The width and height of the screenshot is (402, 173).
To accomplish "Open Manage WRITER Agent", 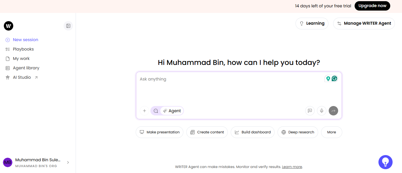I will click(364, 23).
